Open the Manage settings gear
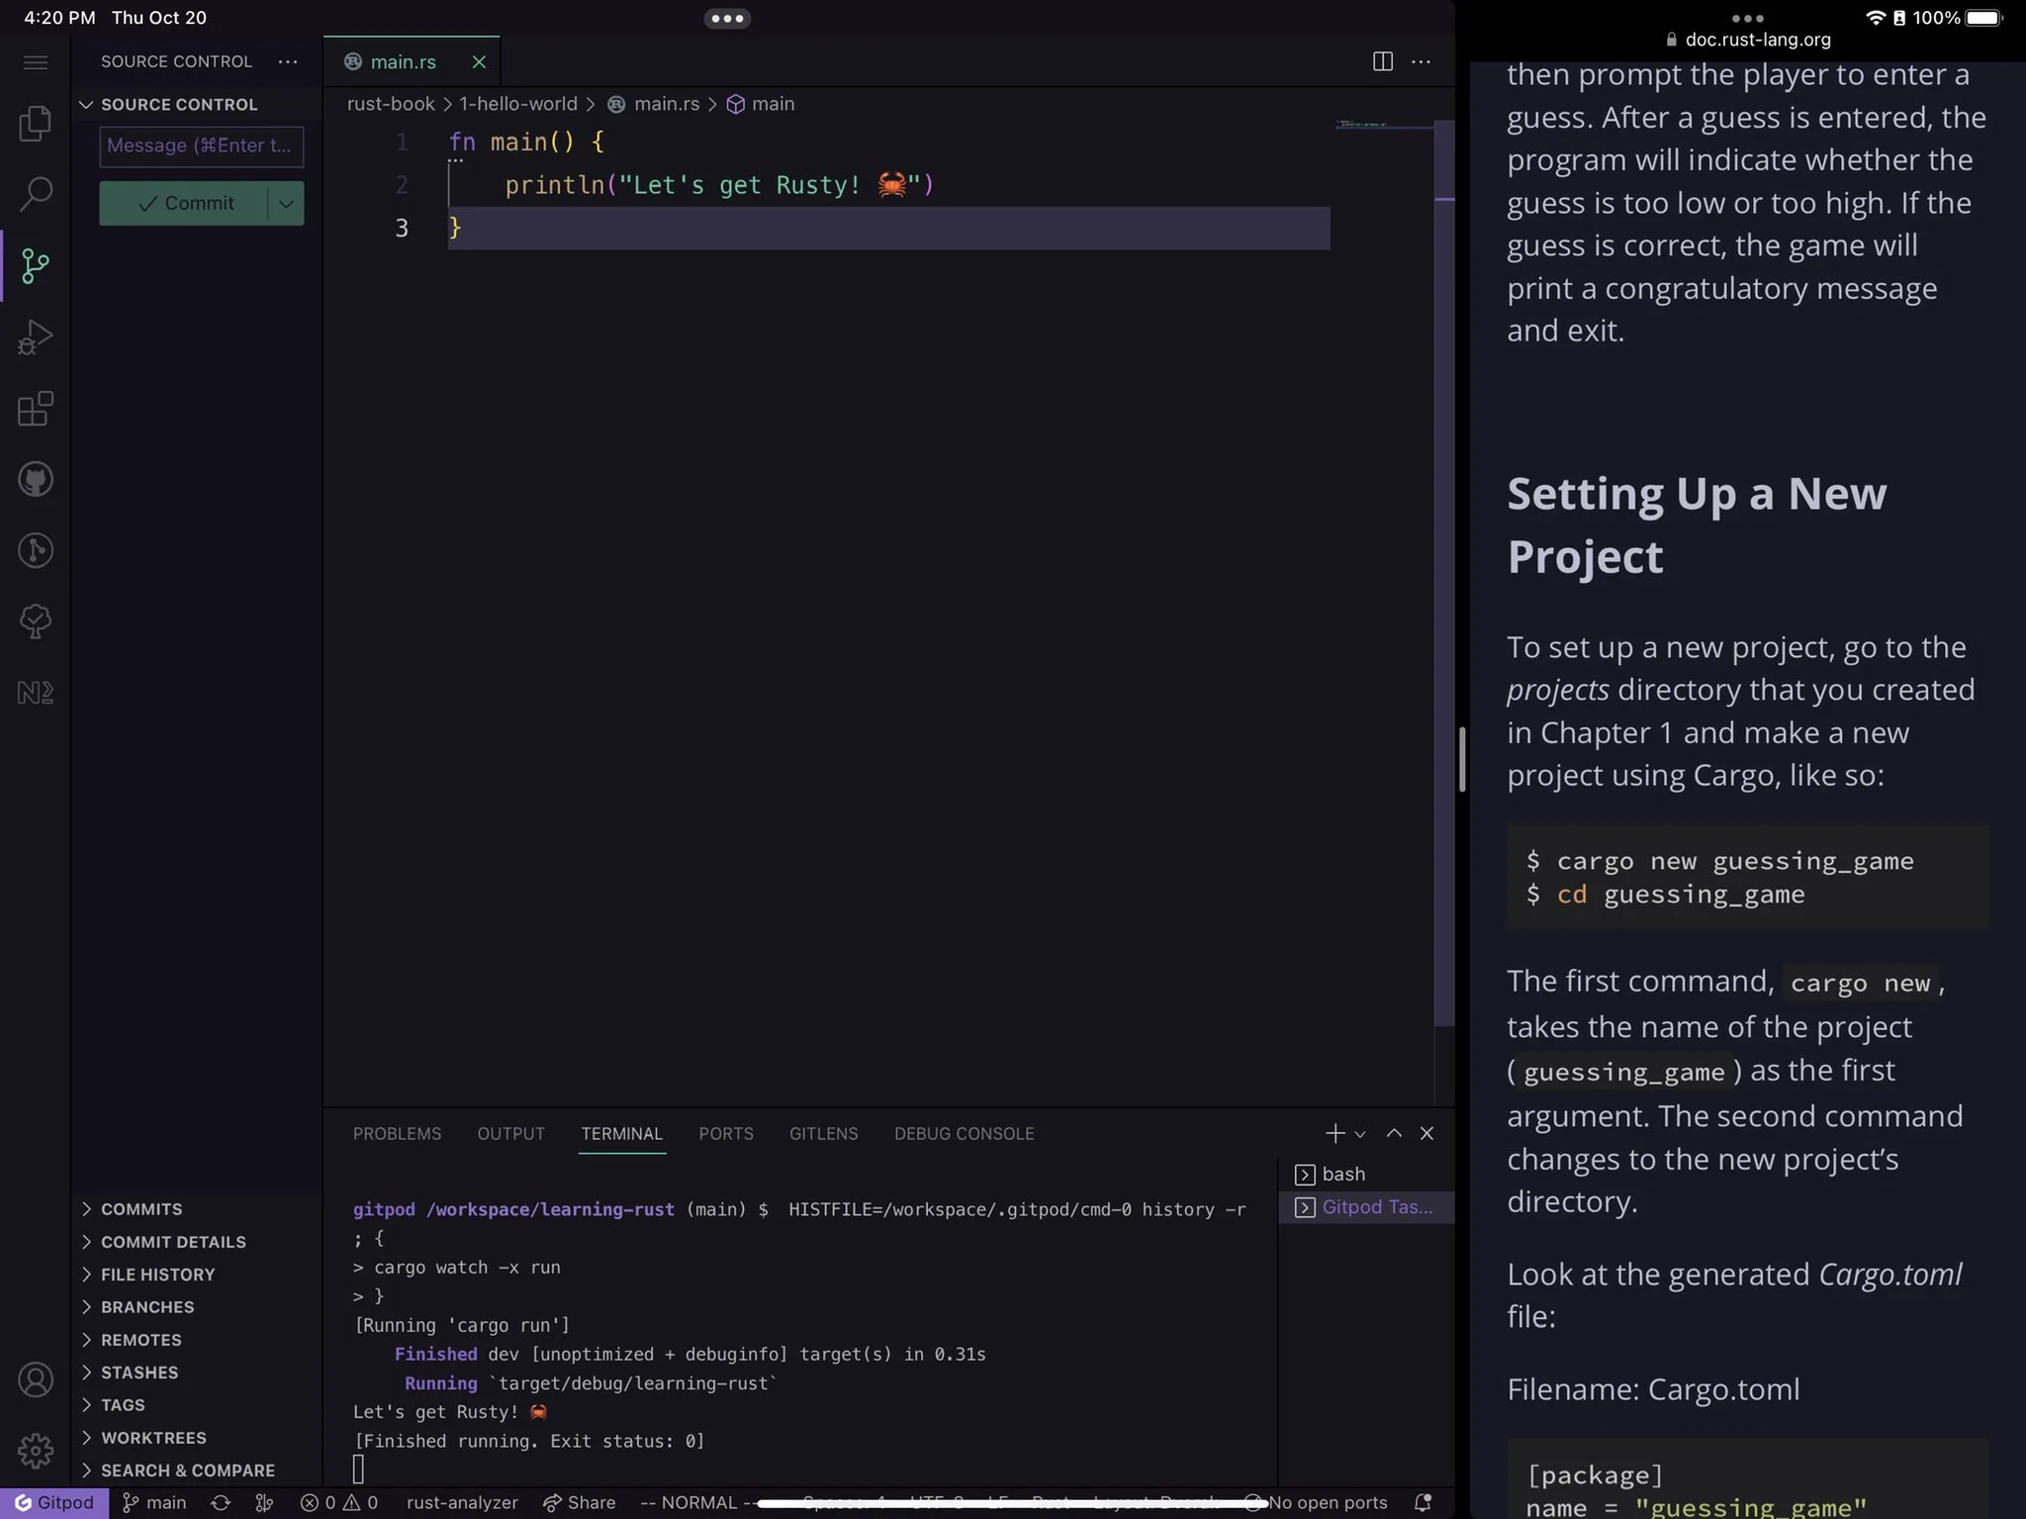2026x1519 pixels. click(x=36, y=1451)
